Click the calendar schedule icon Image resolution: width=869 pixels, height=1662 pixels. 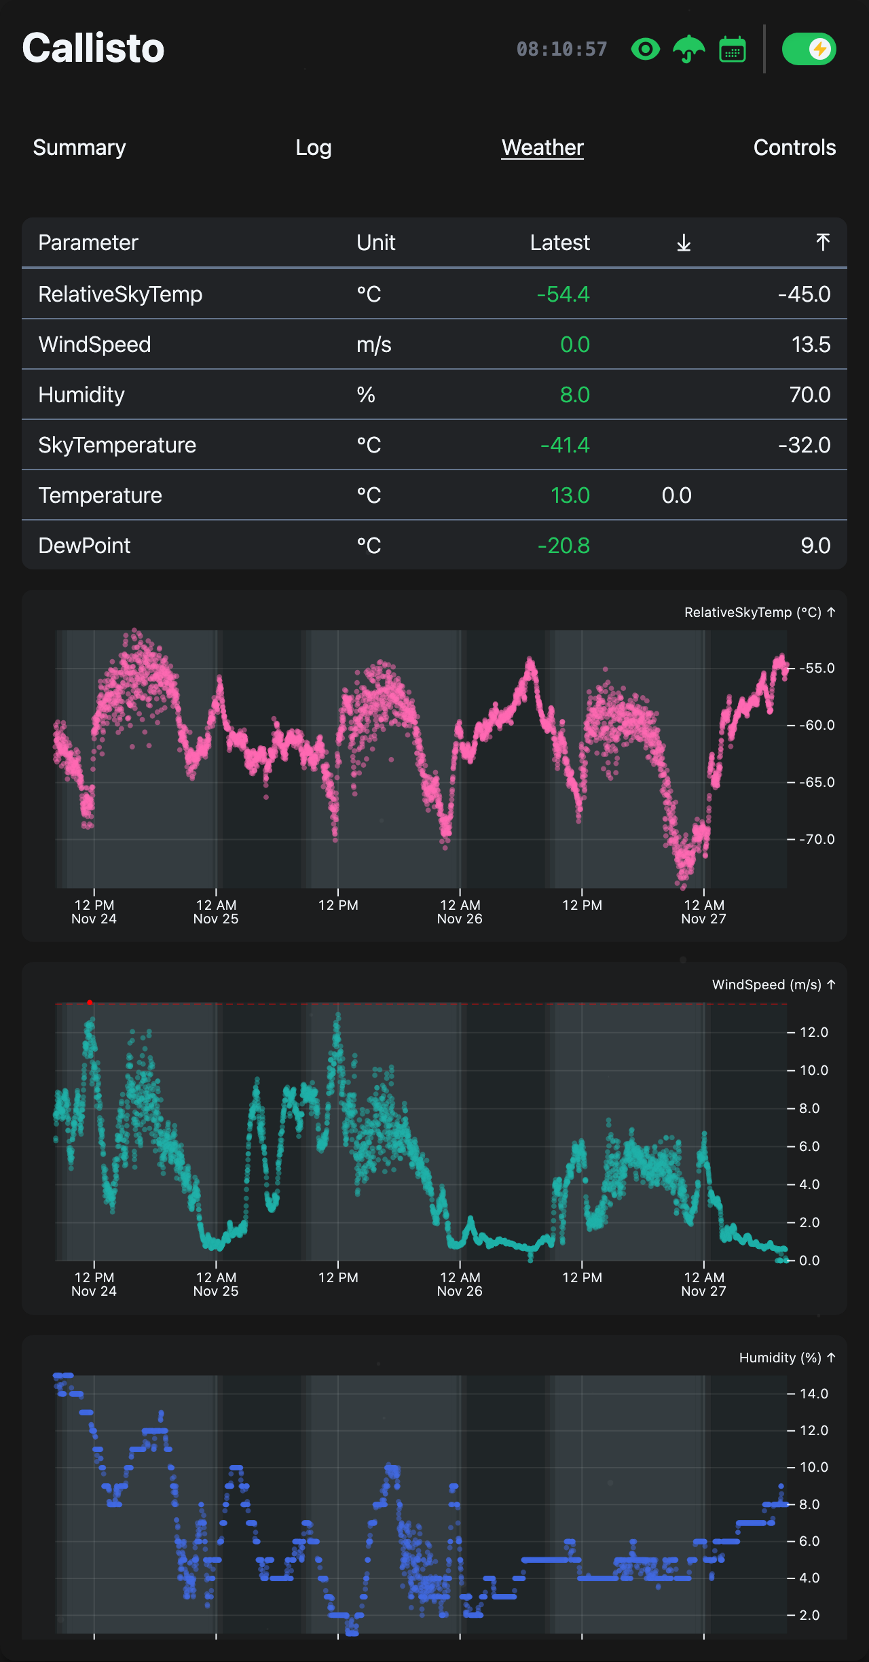732,49
